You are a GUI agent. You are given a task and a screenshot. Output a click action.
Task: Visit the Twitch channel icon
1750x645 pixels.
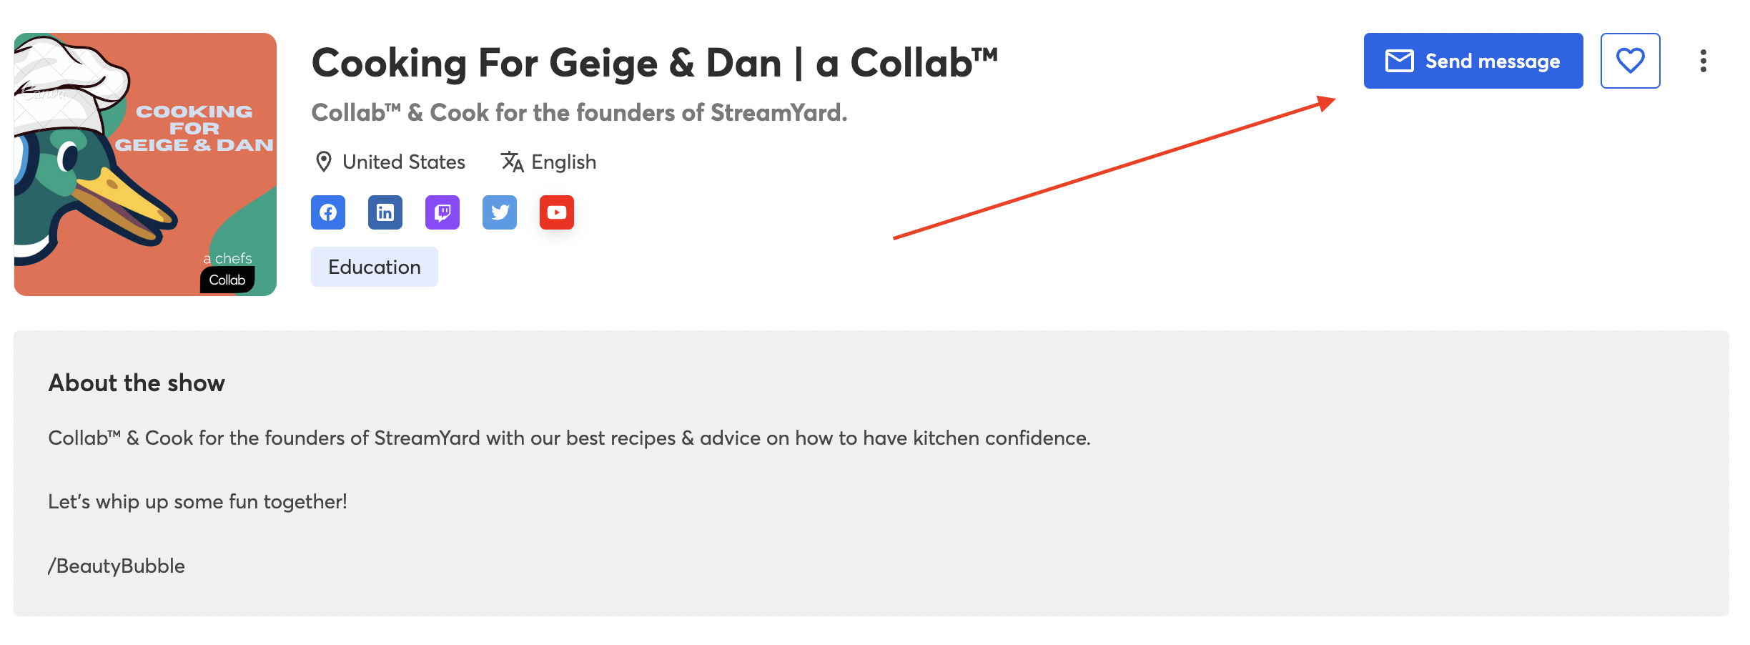[443, 212]
